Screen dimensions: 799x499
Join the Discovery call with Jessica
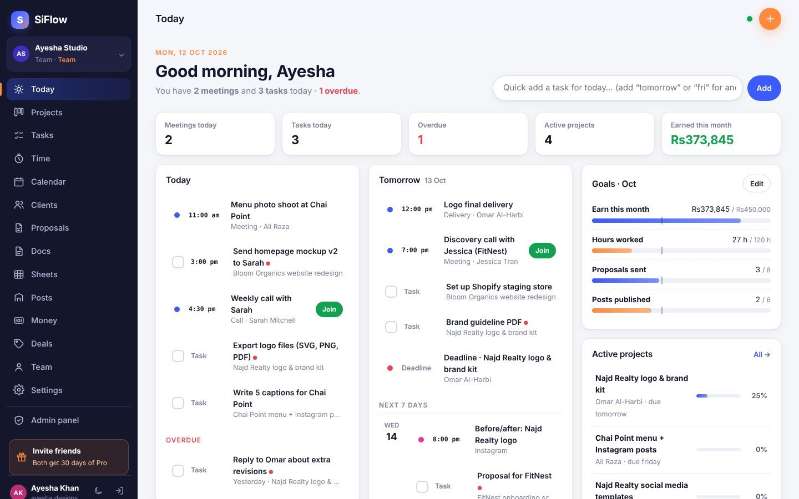point(542,251)
